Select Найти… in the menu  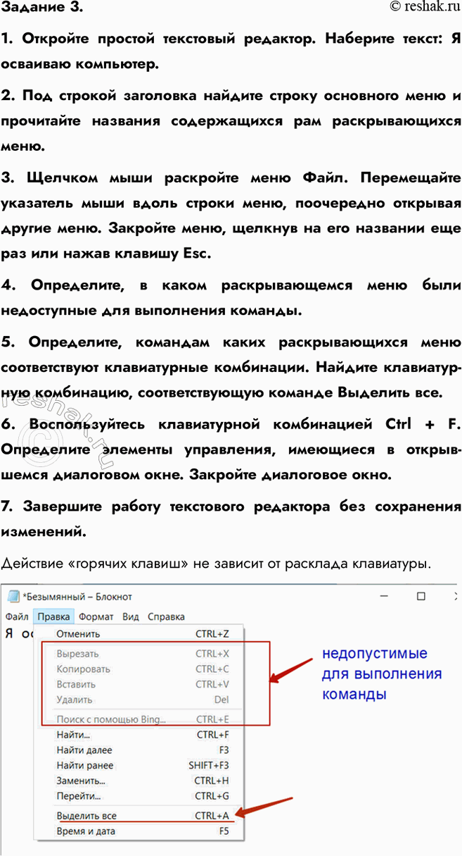pos(73,736)
